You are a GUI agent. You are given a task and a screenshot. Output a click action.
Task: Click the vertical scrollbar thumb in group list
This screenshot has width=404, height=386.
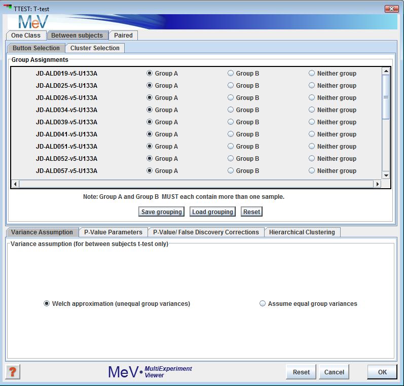[x=386, y=96]
